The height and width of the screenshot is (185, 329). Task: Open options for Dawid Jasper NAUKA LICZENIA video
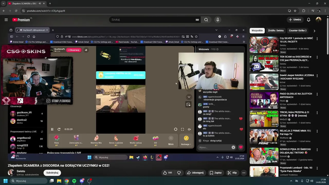point(317,76)
